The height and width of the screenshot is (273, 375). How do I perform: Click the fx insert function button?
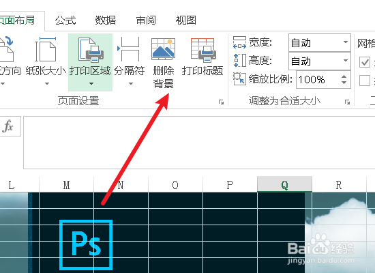tap(8, 126)
